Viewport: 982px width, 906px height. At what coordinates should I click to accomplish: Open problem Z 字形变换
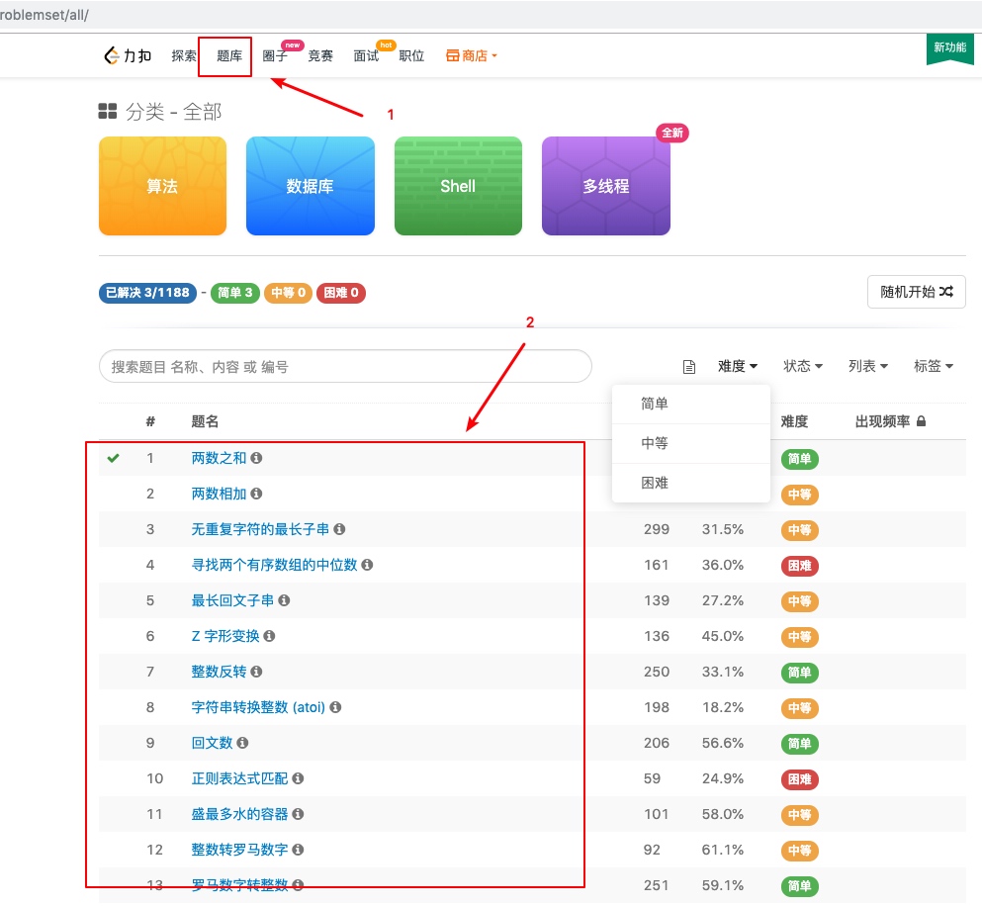coord(224,636)
